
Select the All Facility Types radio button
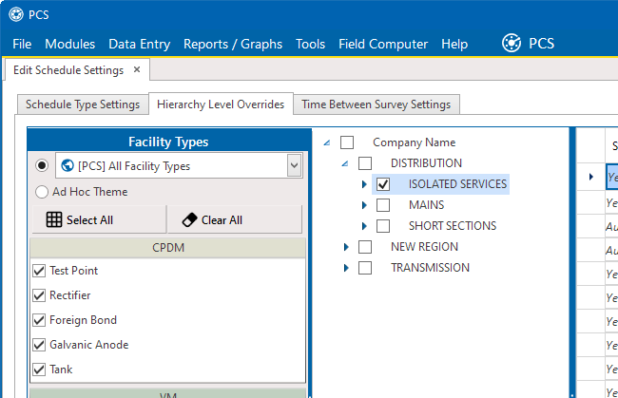click(42, 165)
